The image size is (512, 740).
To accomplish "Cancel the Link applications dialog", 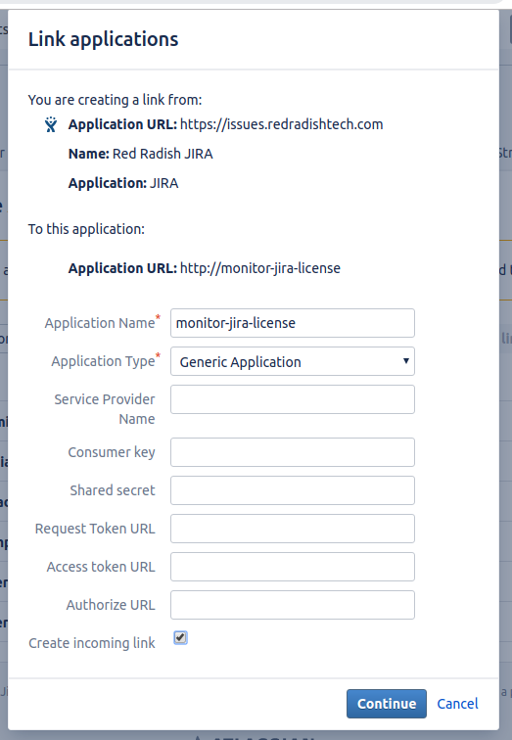I will [x=457, y=704].
